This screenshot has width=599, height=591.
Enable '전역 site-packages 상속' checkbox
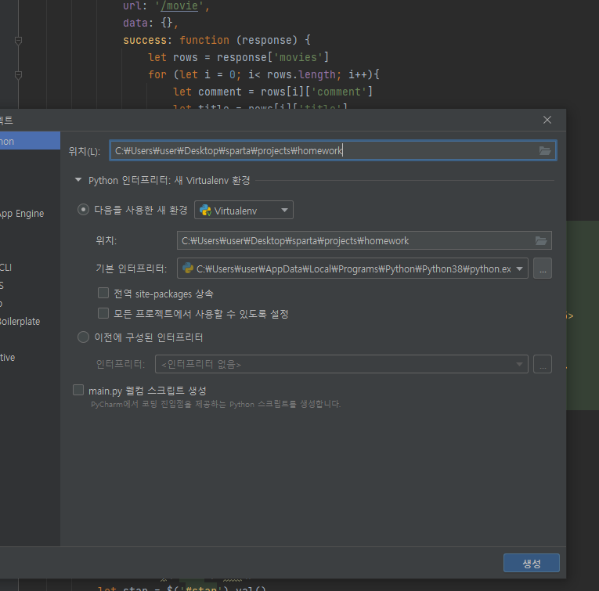103,294
